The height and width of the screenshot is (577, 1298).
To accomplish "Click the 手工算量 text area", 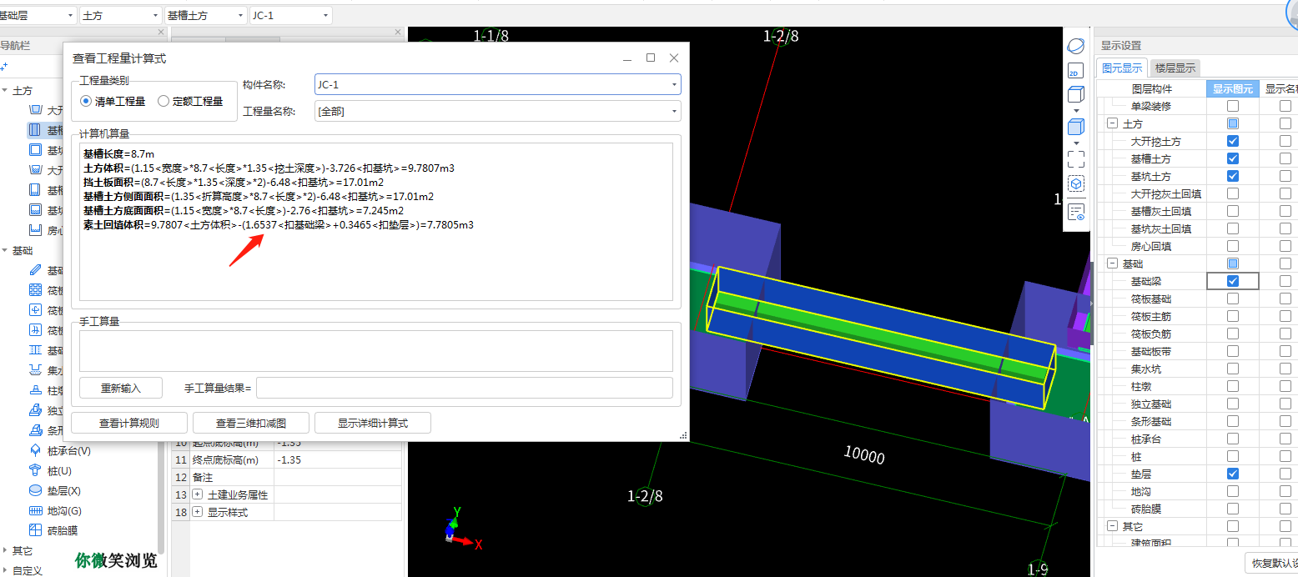I will point(376,351).
